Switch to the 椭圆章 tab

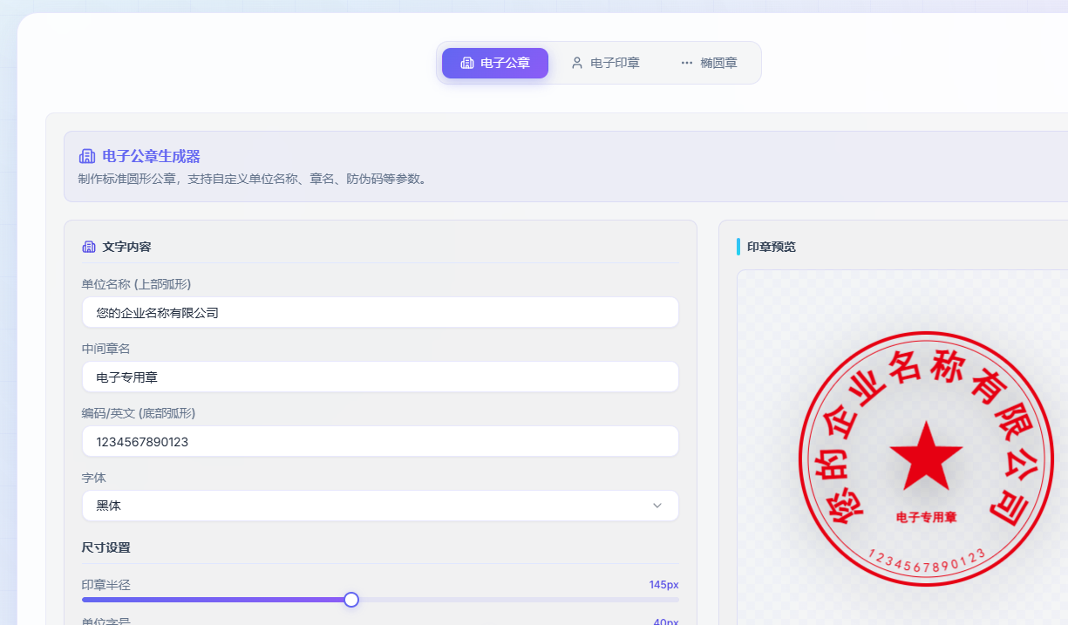(x=709, y=63)
